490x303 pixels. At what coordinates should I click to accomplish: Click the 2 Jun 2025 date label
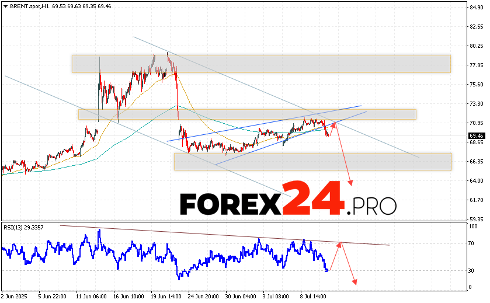point(15,297)
